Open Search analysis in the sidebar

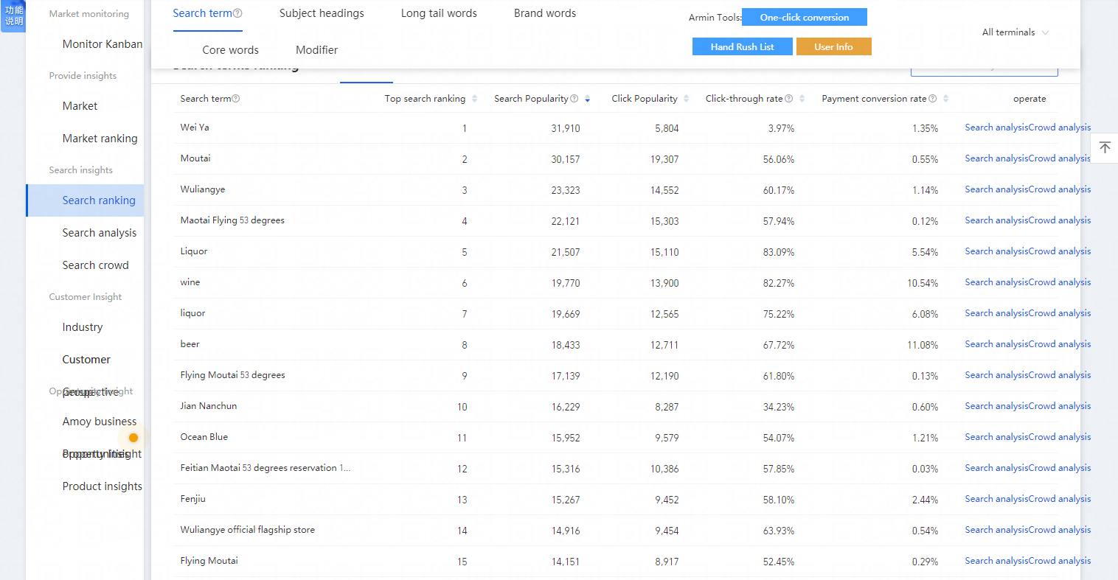coord(100,233)
